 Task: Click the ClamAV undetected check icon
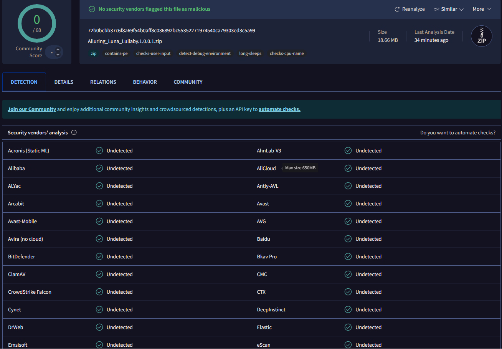[x=99, y=274]
